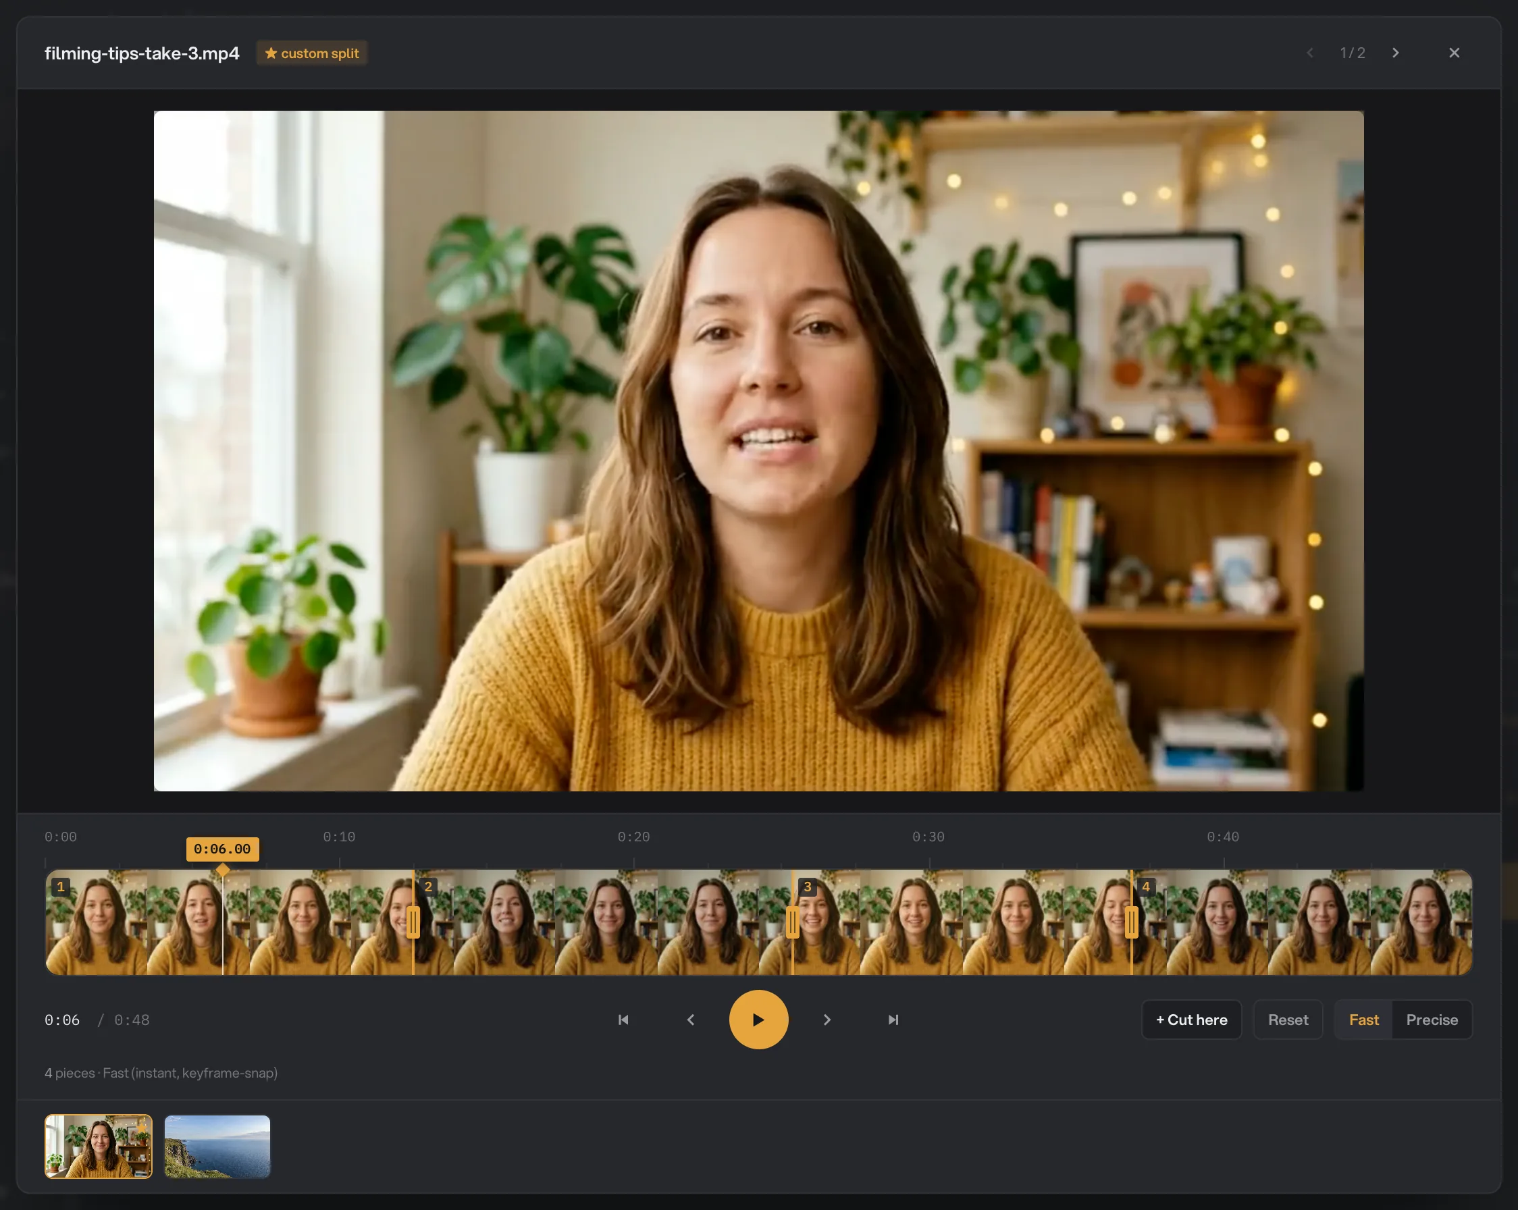Add a cut with Cut here
This screenshot has width=1518, height=1210.
click(x=1191, y=1019)
